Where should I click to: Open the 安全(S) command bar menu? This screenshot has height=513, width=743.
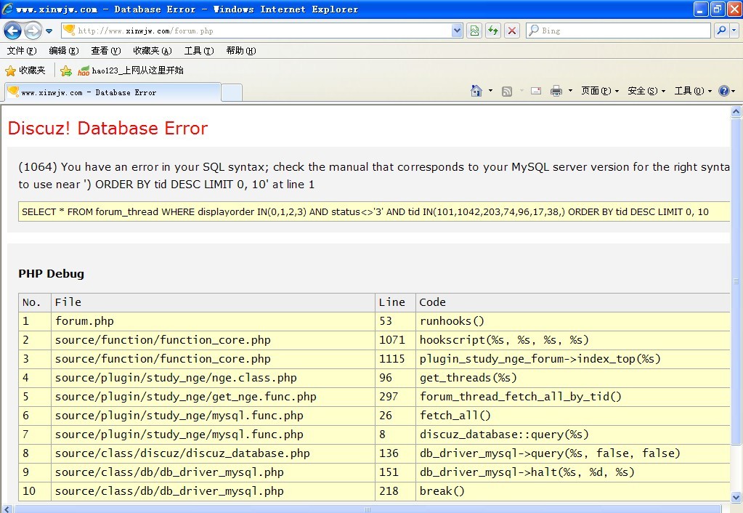click(x=646, y=91)
